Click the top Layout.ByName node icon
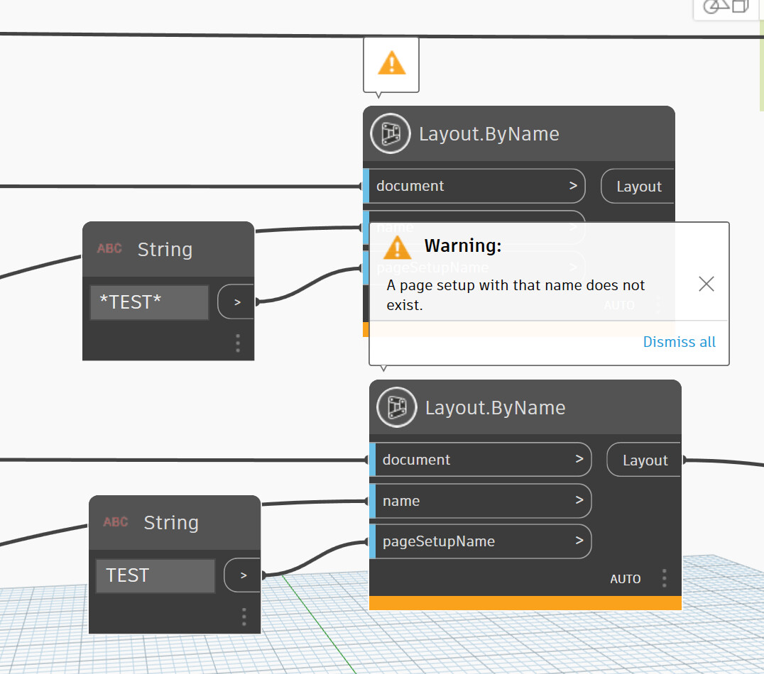 [x=391, y=133]
